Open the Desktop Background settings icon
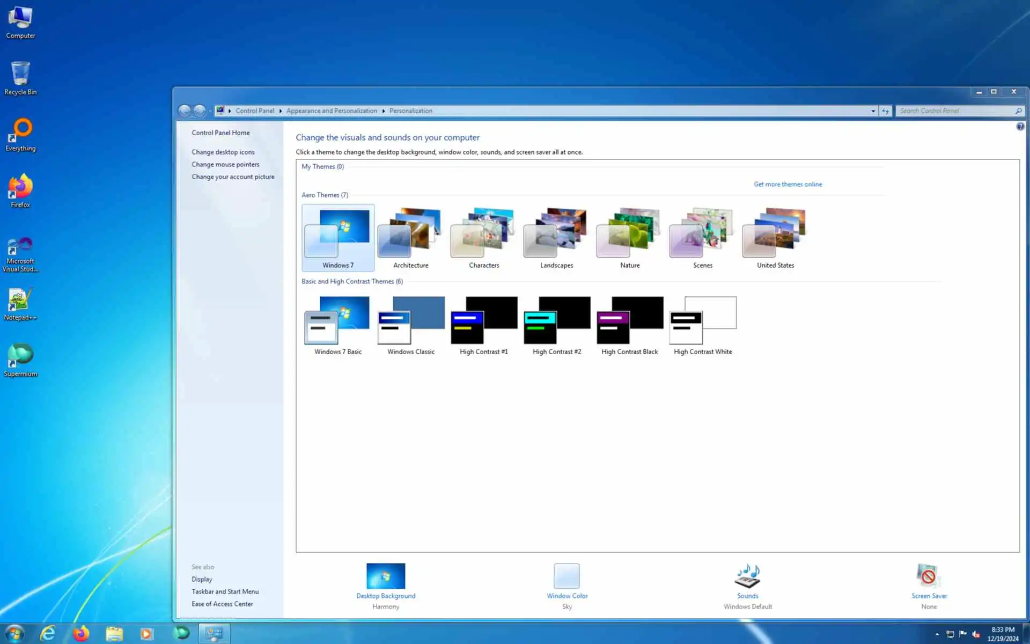 click(x=386, y=576)
